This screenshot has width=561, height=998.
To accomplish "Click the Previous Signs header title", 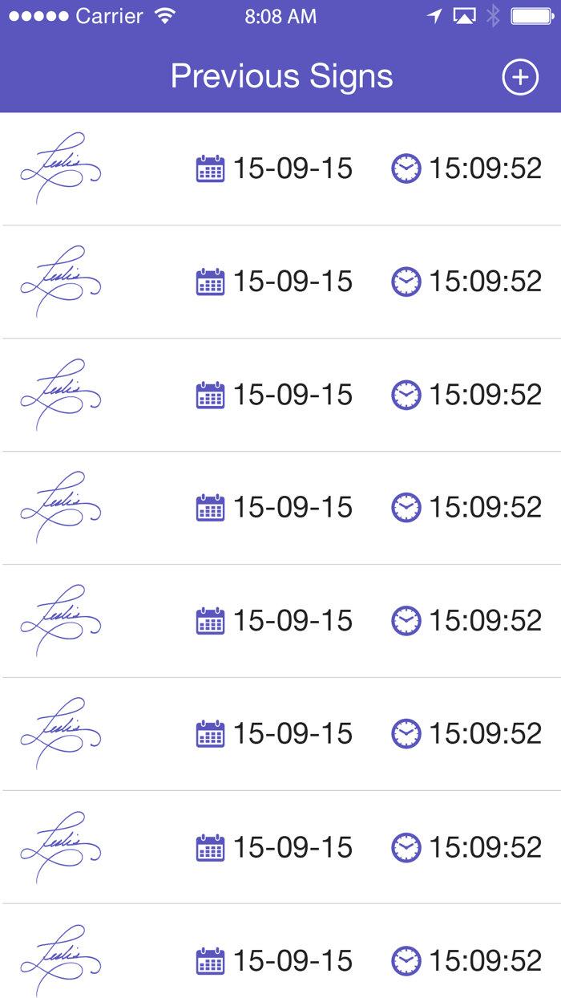I will pyautogui.click(x=280, y=76).
